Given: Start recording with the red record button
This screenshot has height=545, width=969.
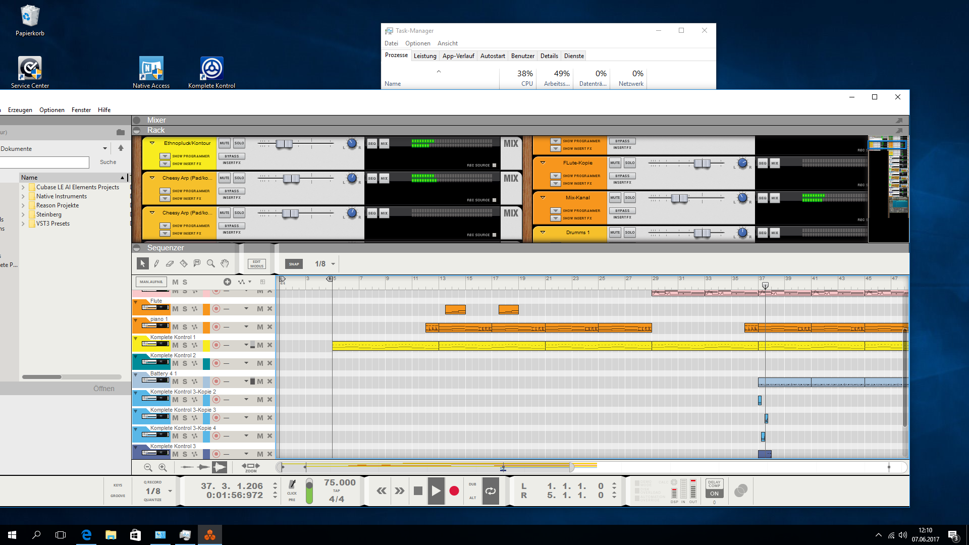Looking at the screenshot, I should 454,490.
